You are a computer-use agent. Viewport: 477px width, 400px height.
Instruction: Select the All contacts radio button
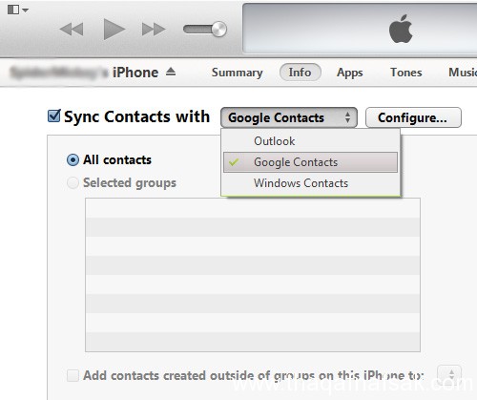[73, 159]
